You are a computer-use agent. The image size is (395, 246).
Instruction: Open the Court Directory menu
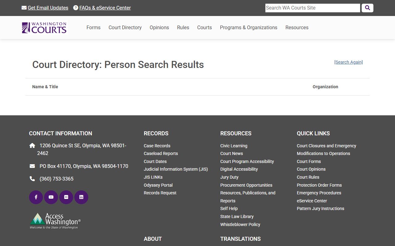pyautogui.click(x=125, y=27)
